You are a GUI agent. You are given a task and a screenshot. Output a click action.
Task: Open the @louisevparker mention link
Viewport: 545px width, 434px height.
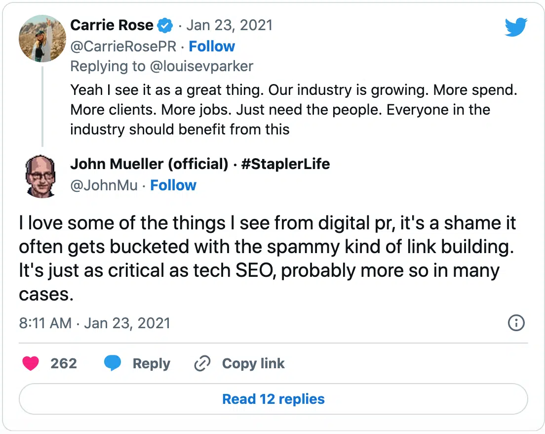(x=201, y=66)
